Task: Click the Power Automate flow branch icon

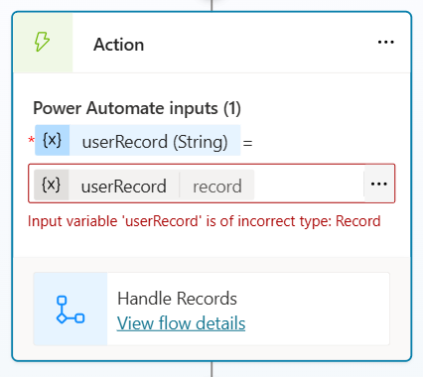Action: coord(70,310)
